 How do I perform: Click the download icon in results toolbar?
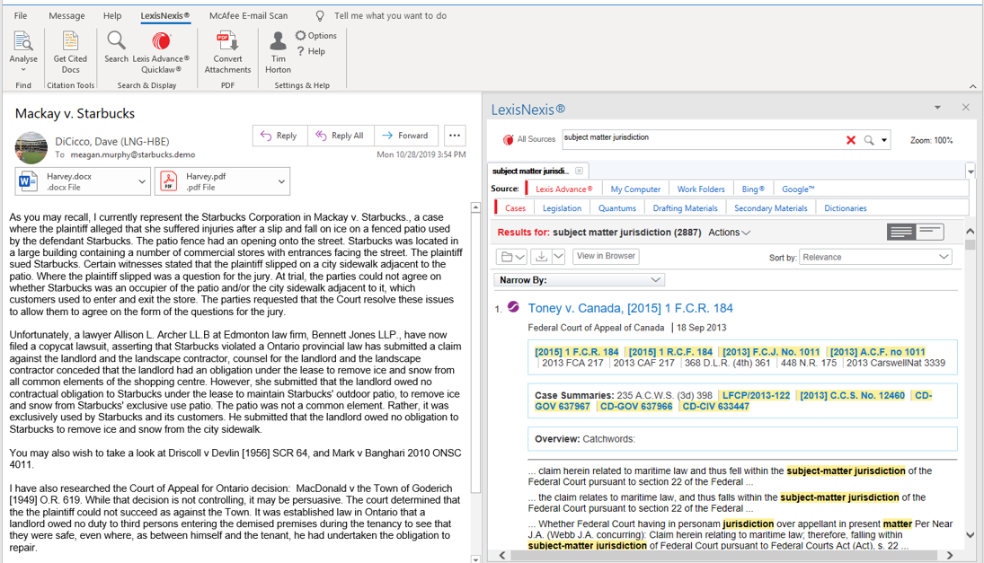pyautogui.click(x=541, y=257)
